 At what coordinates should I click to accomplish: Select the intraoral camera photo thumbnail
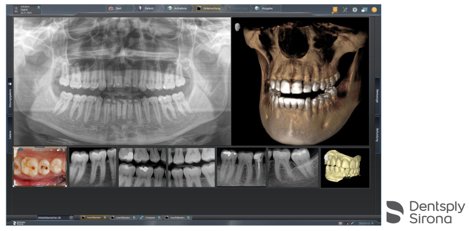point(40,167)
